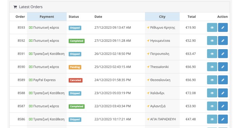Click the location arrow beside Χαλάνδρι
This screenshot has height=128, width=240.
[148, 93]
